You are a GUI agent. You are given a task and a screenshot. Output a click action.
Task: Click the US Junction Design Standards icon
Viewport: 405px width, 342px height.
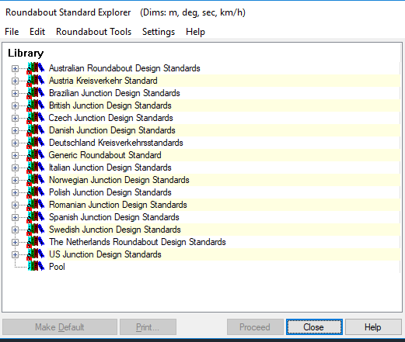click(x=36, y=254)
